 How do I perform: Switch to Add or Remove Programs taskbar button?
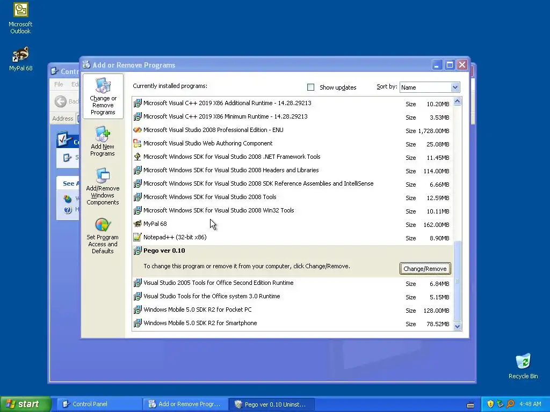pos(185,404)
